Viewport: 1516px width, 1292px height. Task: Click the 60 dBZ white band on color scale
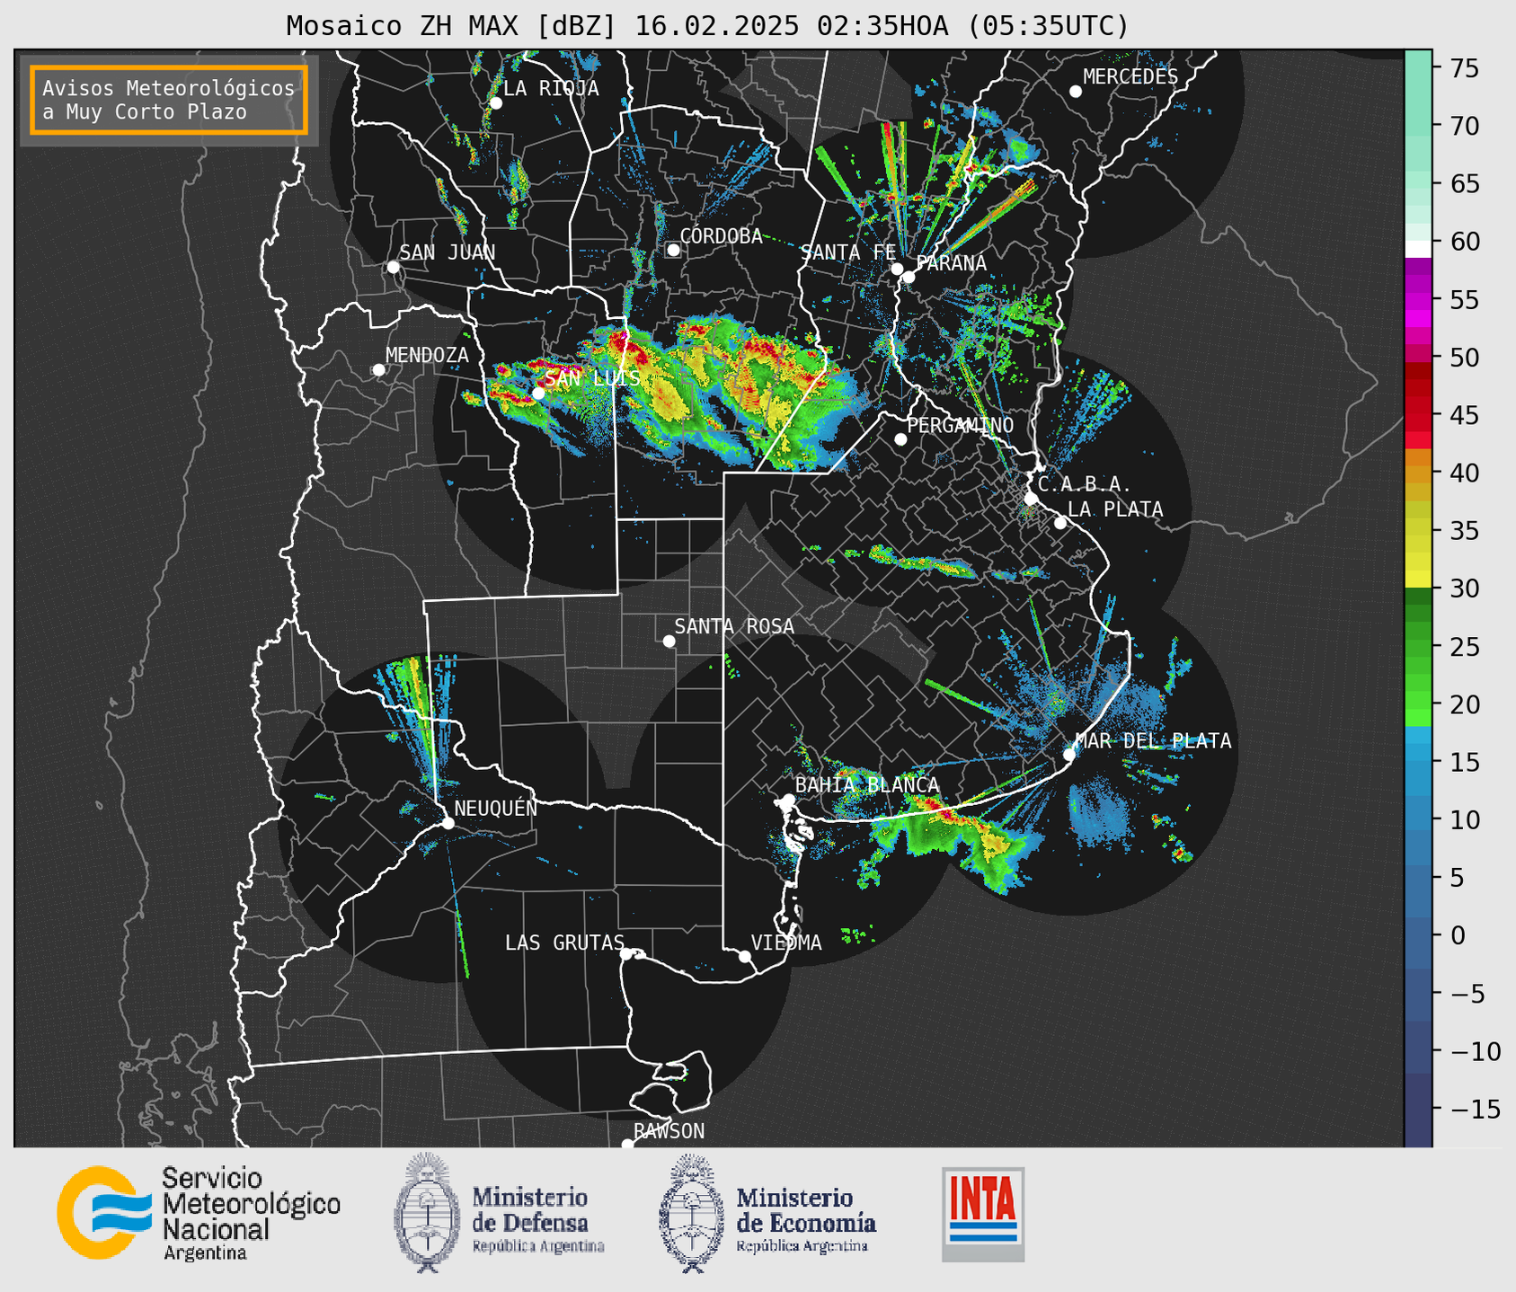point(1418,248)
